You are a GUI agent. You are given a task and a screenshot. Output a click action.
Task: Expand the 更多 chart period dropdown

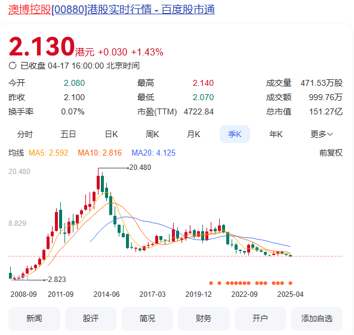point(322,134)
